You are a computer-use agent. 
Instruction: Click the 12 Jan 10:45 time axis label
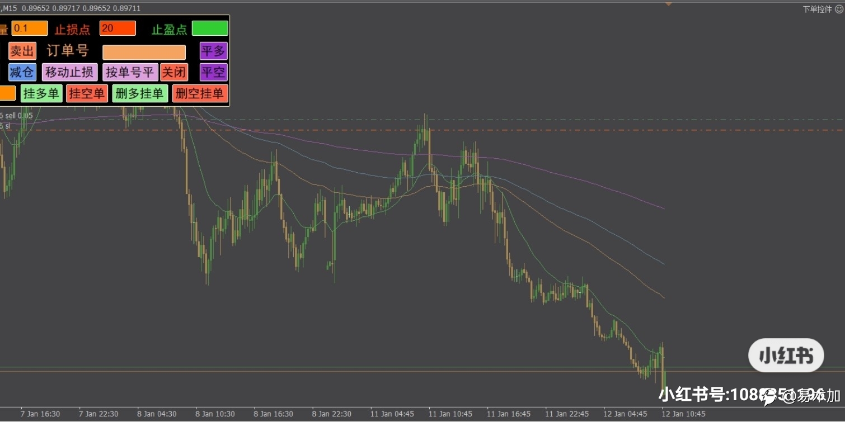pyautogui.click(x=683, y=414)
